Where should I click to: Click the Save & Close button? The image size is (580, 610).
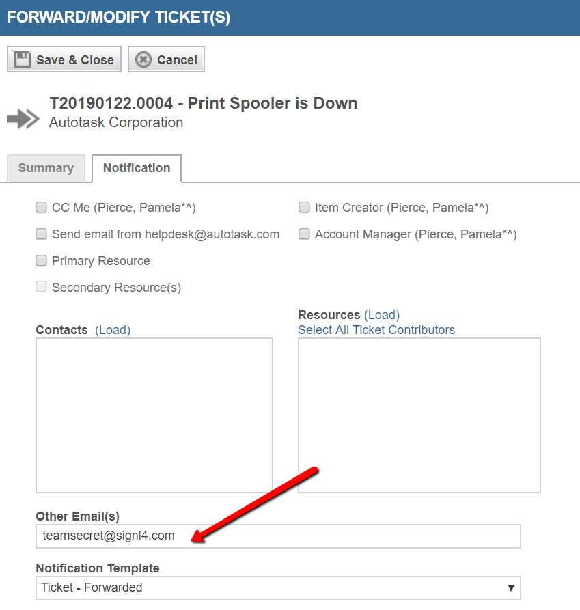point(64,59)
